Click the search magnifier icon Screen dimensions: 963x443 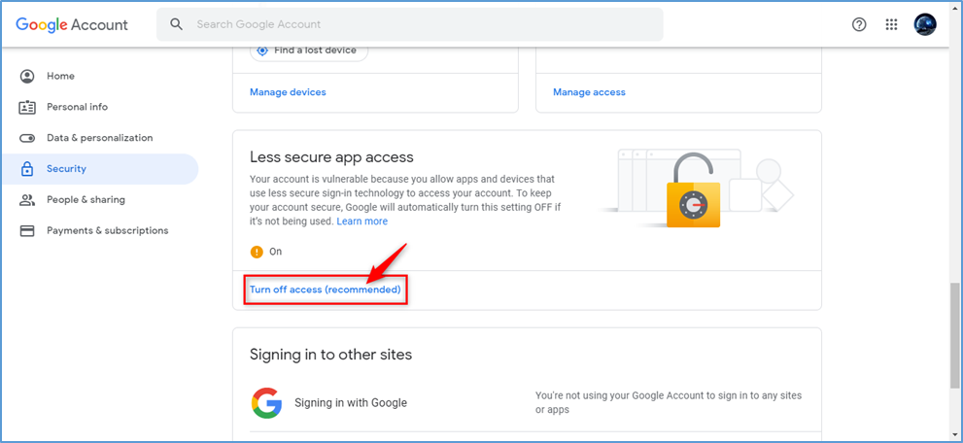(176, 24)
